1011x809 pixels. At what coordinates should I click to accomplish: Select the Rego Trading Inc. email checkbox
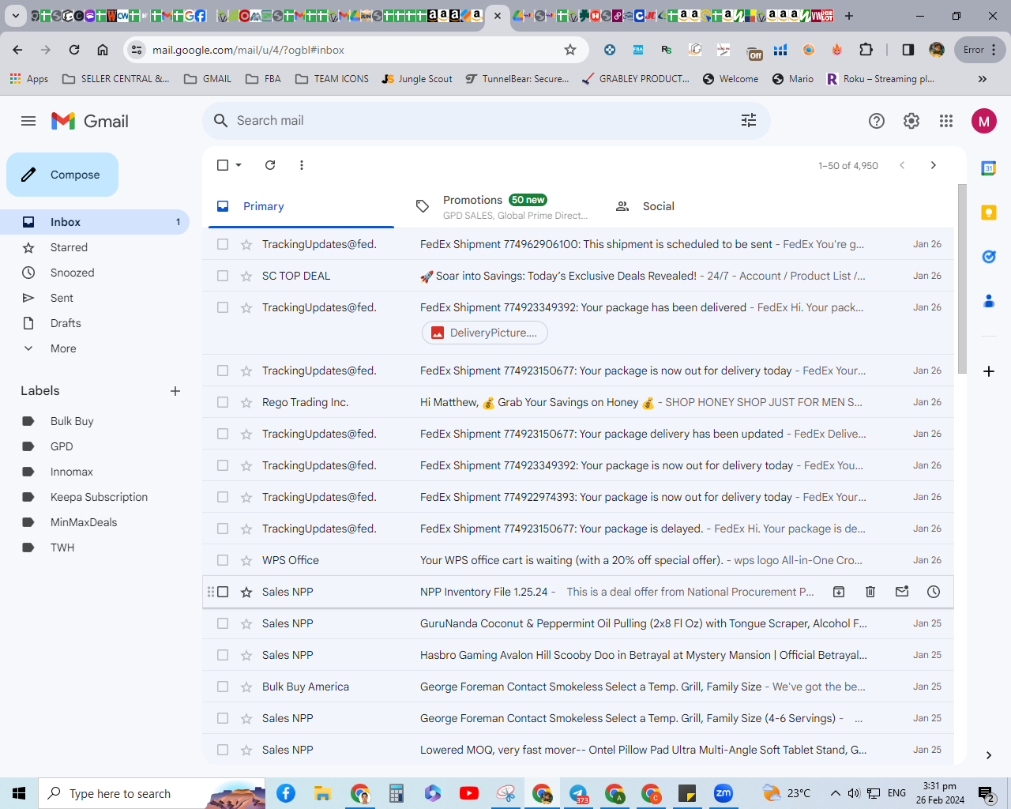click(223, 402)
